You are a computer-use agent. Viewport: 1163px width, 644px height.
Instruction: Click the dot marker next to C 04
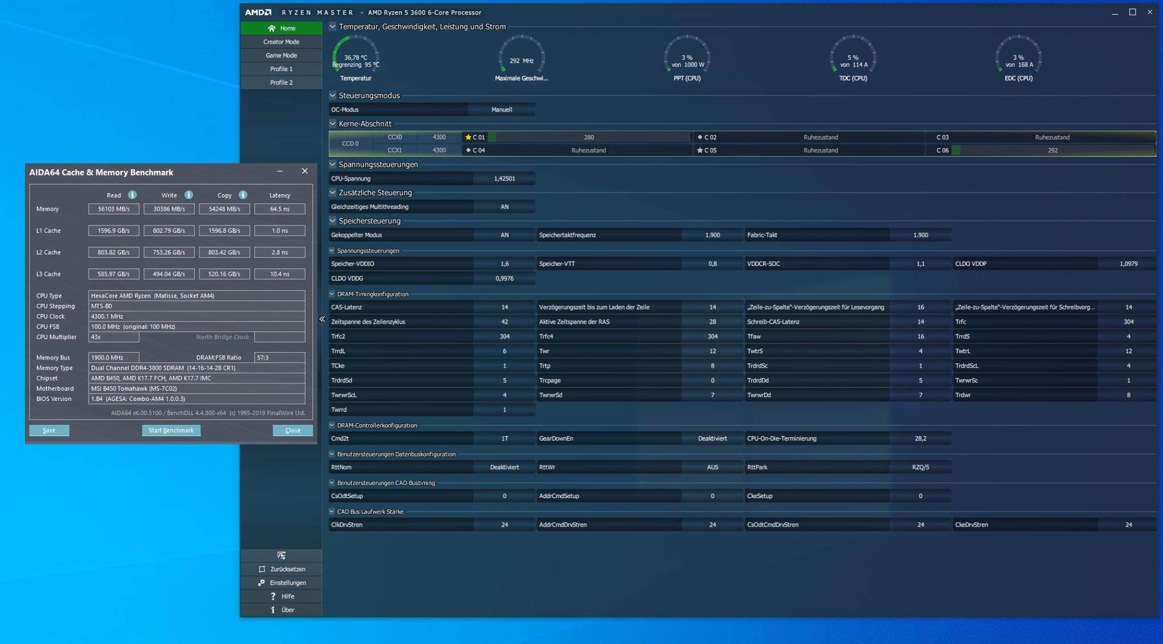coord(468,150)
